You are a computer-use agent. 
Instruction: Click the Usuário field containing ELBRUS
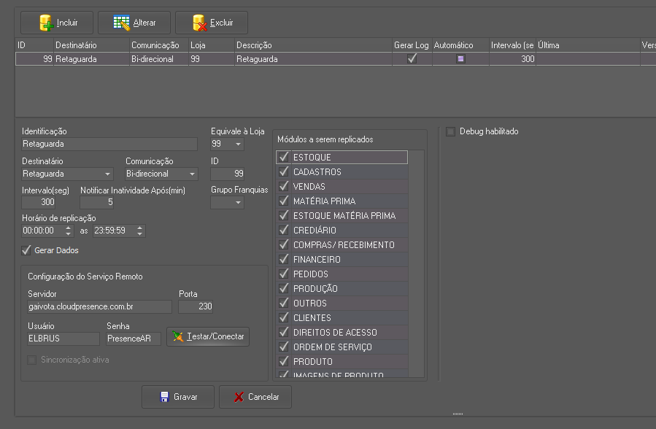tap(63, 339)
